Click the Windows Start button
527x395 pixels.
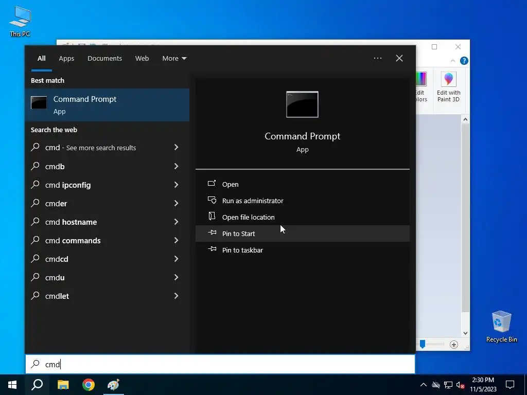[12, 385]
